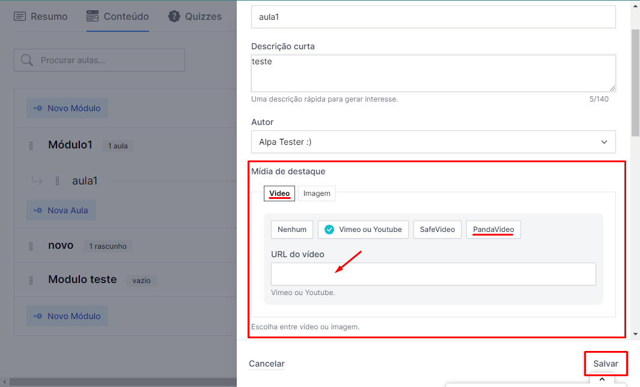The image size is (640, 387).
Task: Switch to the Vídeo media tab
Action: (x=279, y=194)
